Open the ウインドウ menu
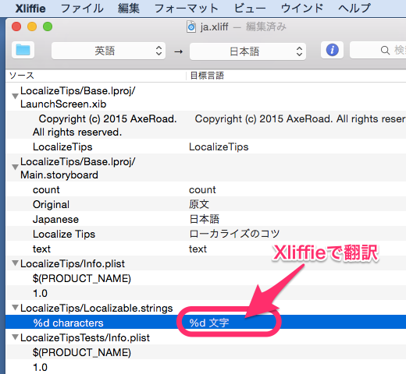Viewport: 406px width, 374px height. (302, 9)
